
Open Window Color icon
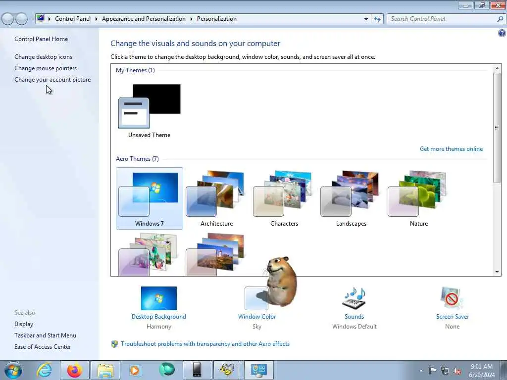click(256, 298)
